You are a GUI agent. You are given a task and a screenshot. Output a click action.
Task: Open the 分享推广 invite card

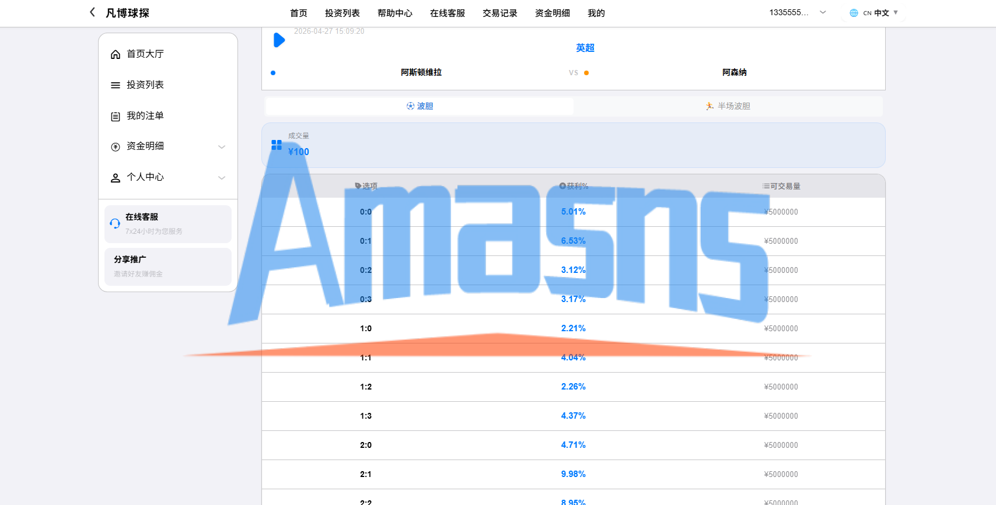click(x=168, y=266)
